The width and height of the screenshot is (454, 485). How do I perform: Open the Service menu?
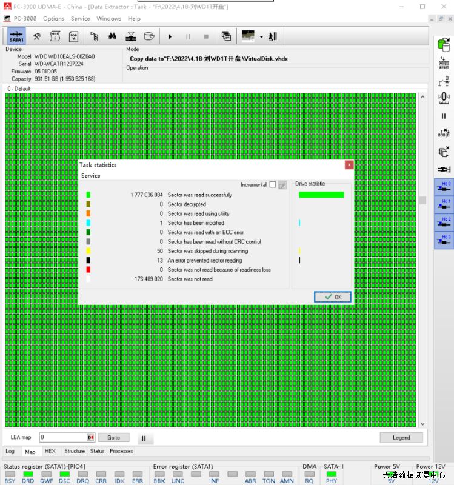point(80,18)
